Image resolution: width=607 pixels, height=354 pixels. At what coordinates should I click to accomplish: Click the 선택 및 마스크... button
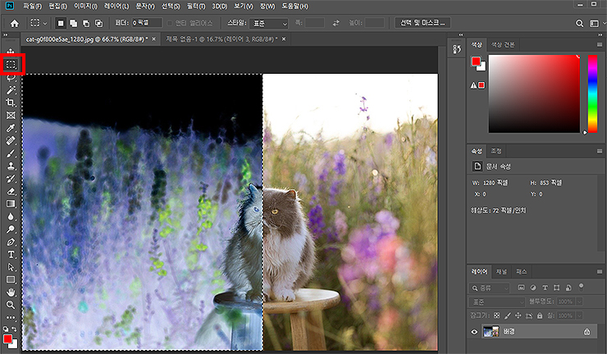click(x=422, y=23)
